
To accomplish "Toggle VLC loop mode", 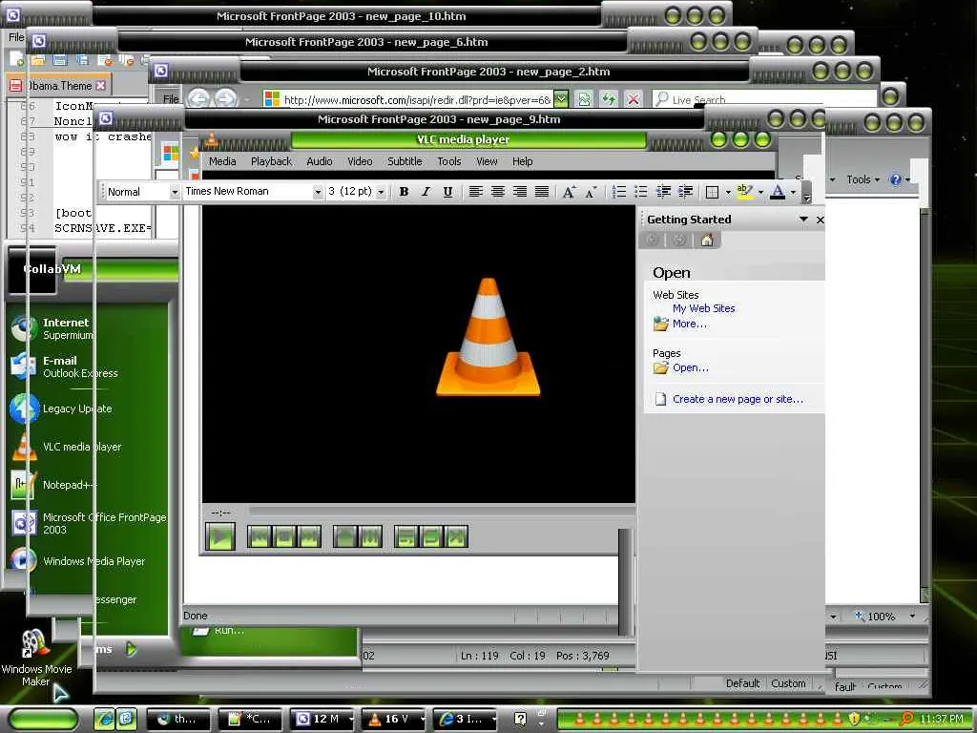I will point(431,536).
